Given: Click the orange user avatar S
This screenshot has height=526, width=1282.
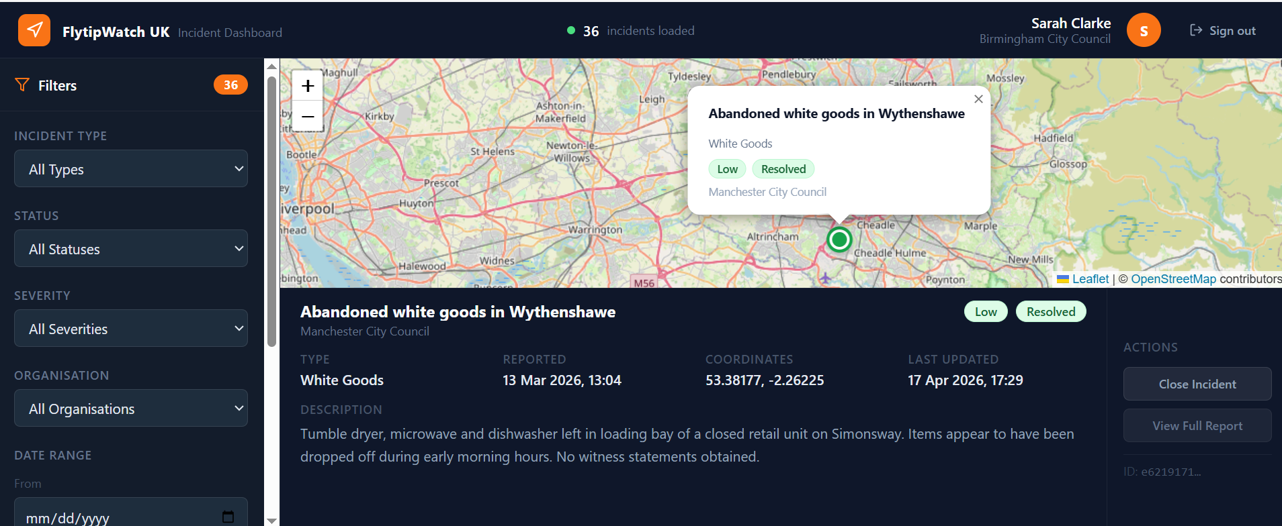Looking at the screenshot, I should (1144, 30).
